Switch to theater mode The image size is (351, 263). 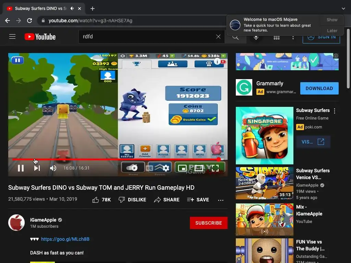click(198, 168)
